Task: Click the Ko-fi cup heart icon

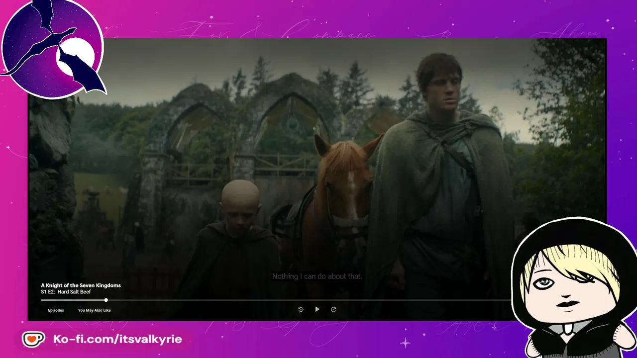Action: pos(33,340)
